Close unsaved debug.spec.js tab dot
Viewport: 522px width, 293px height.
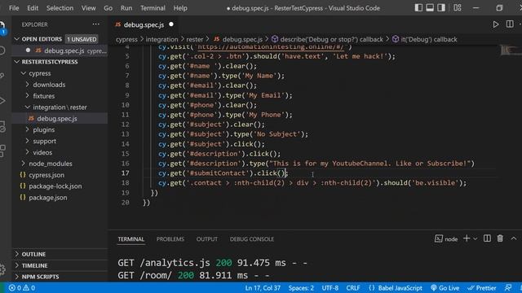point(171,24)
